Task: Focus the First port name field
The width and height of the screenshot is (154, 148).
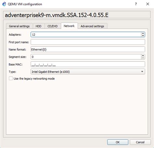Action: point(88,42)
